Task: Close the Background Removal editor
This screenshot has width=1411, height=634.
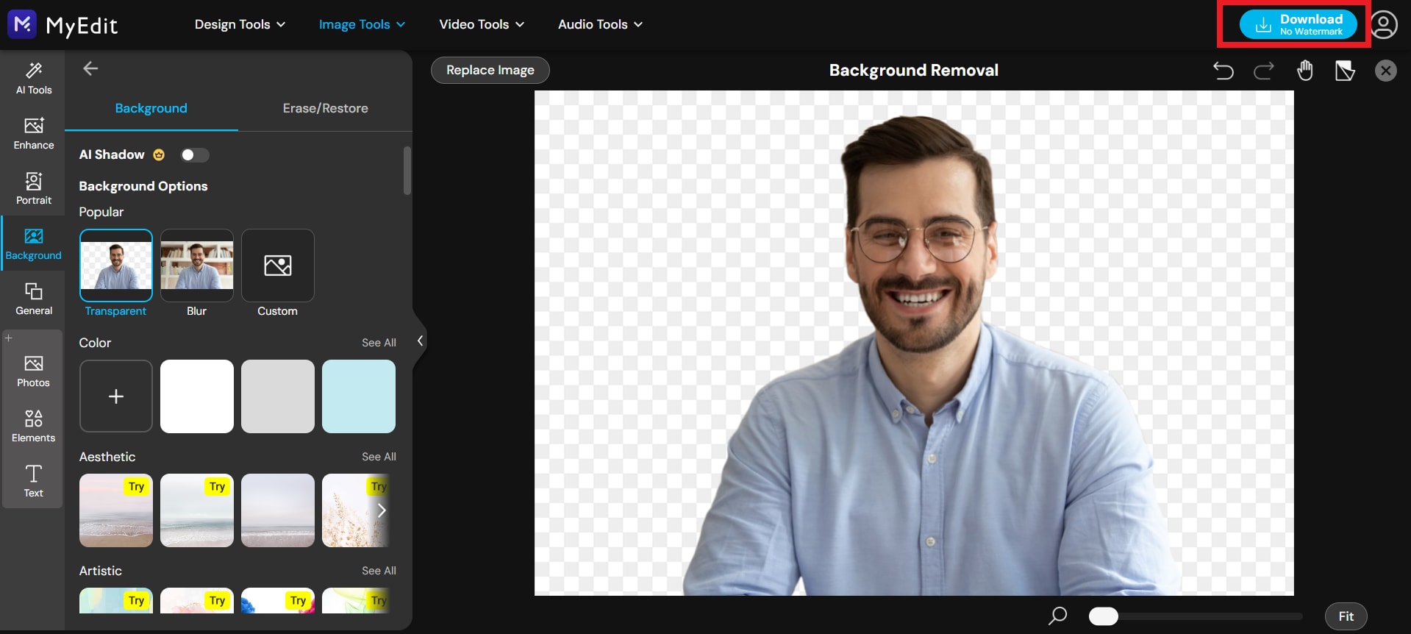Action: (1386, 71)
